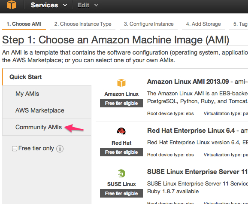Image resolution: width=248 pixels, height=204 pixels.
Task: Click the 'Amazon Linux' label under the icon
Action: pos(121,94)
